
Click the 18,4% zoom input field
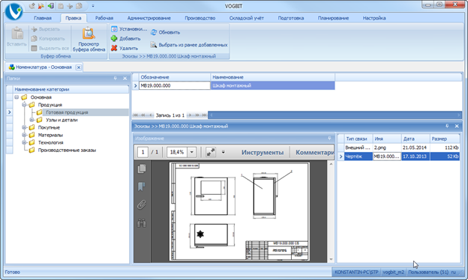pyautogui.click(x=177, y=152)
